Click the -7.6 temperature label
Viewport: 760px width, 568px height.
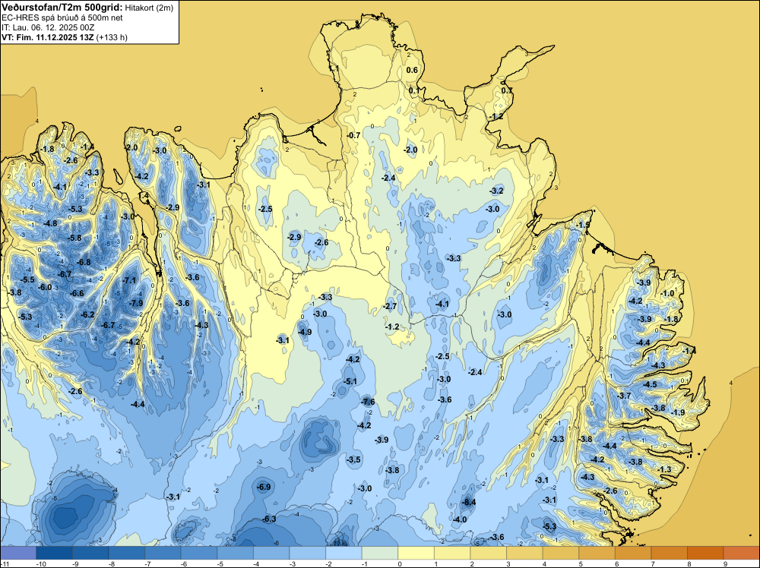[x=369, y=402]
